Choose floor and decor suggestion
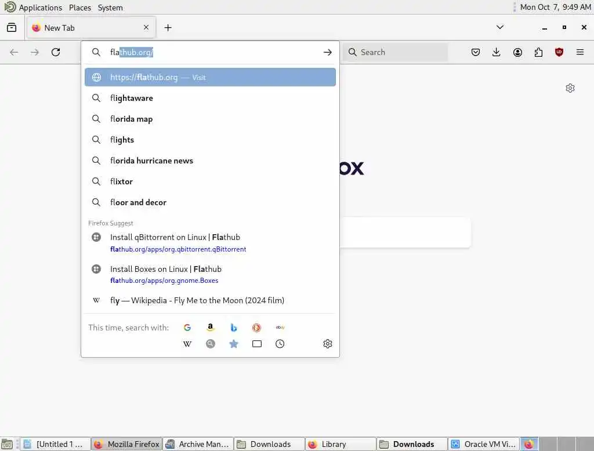Screen dimensions: 594x451 (x=210, y=202)
